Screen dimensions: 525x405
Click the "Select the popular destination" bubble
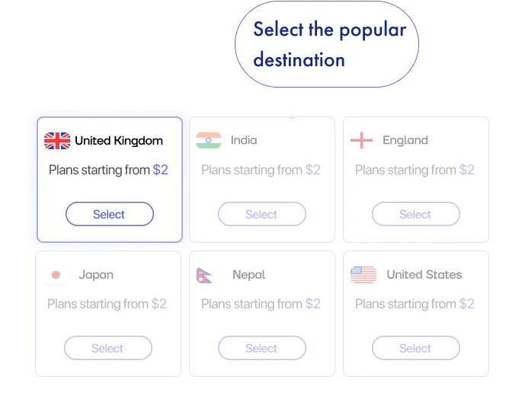(x=328, y=44)
